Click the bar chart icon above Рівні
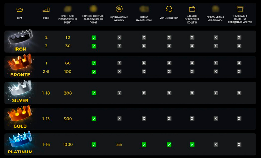 click(46, 10)
